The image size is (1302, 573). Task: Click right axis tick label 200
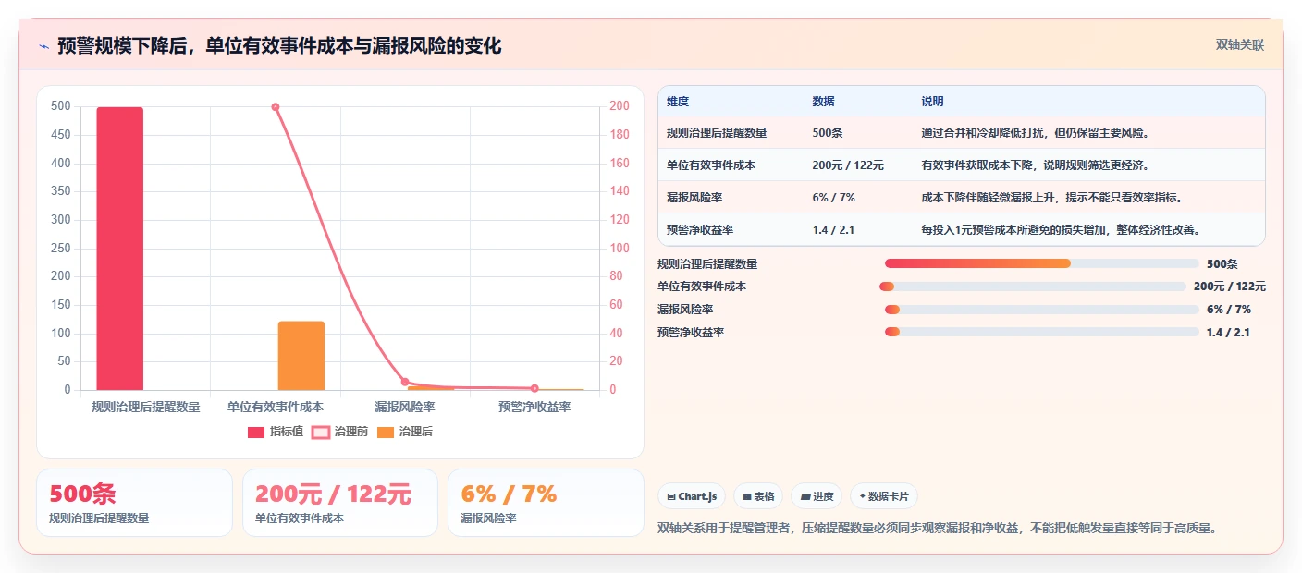click(x=619, y=106)
